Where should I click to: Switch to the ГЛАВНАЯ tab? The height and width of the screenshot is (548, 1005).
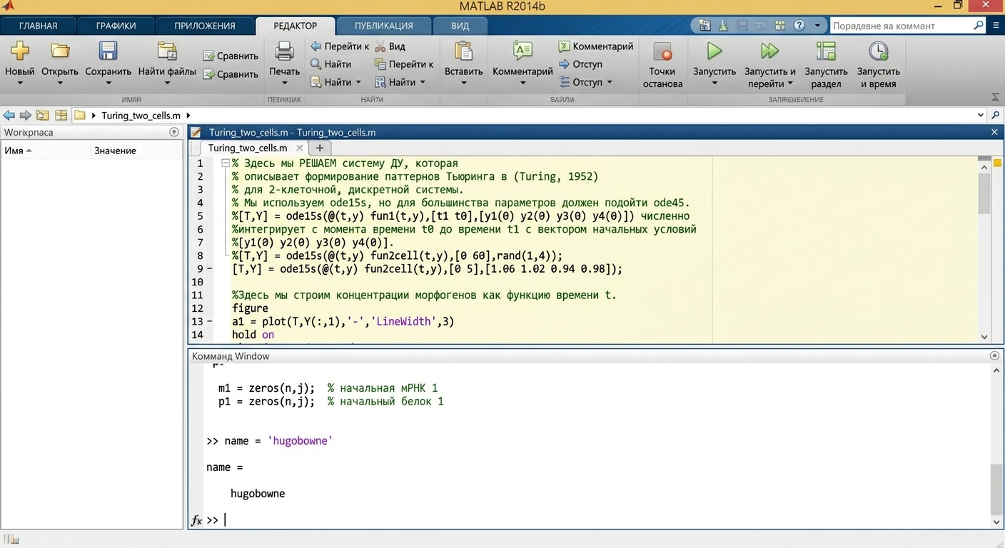(x=38, y=26)
